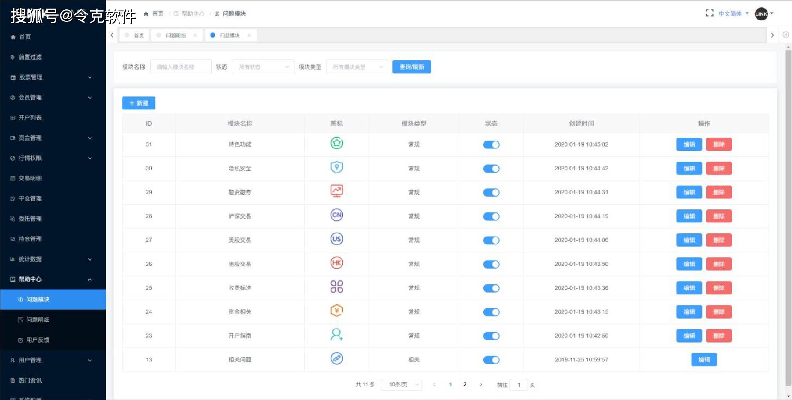Toggle status switch for 沪深交易
792x400 pixels.
tap(491, 216)
